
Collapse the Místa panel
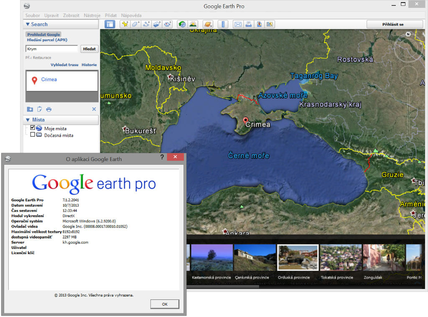tap(28, 120)
